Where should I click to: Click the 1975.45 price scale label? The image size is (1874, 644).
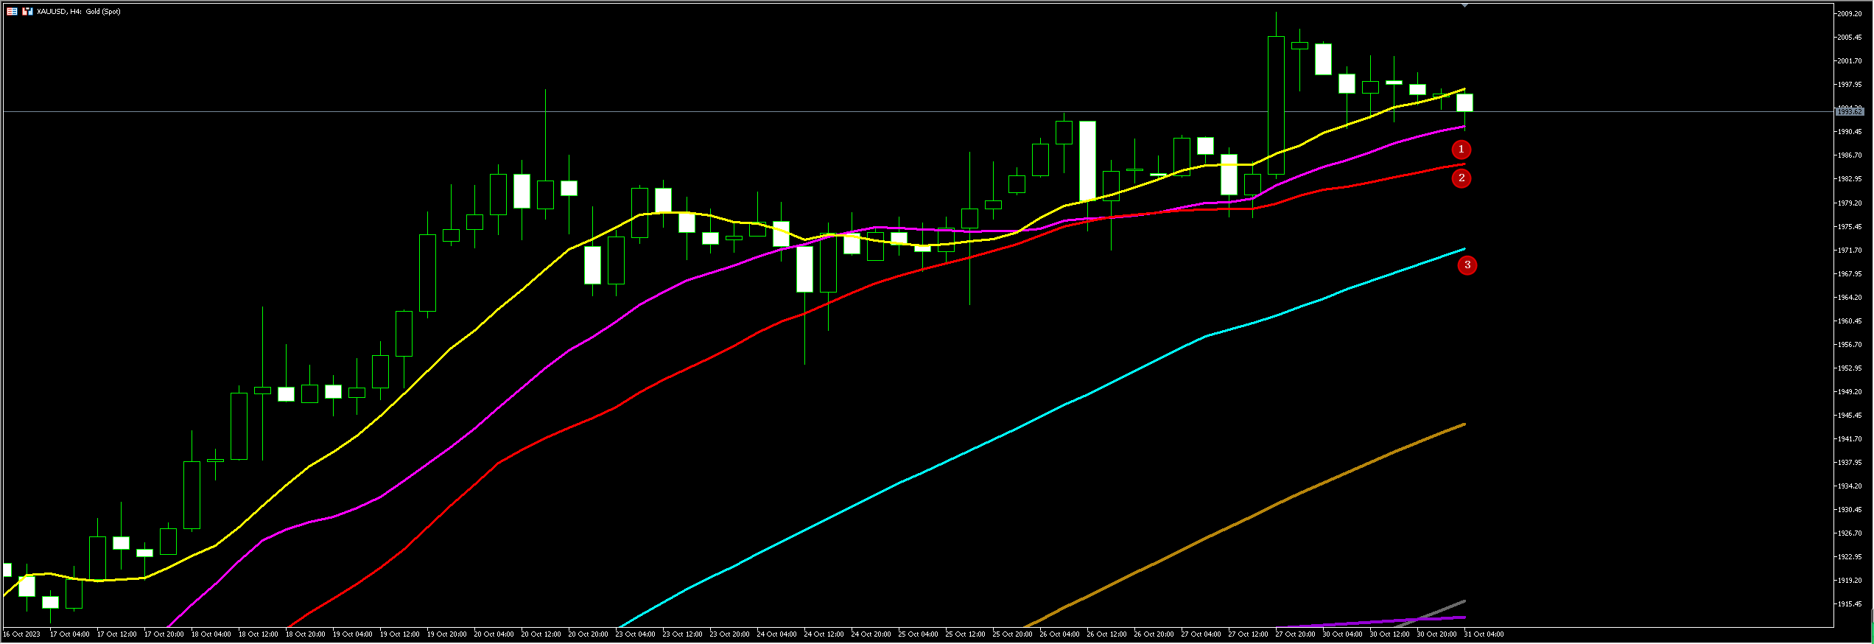[x=1850, y=227]
